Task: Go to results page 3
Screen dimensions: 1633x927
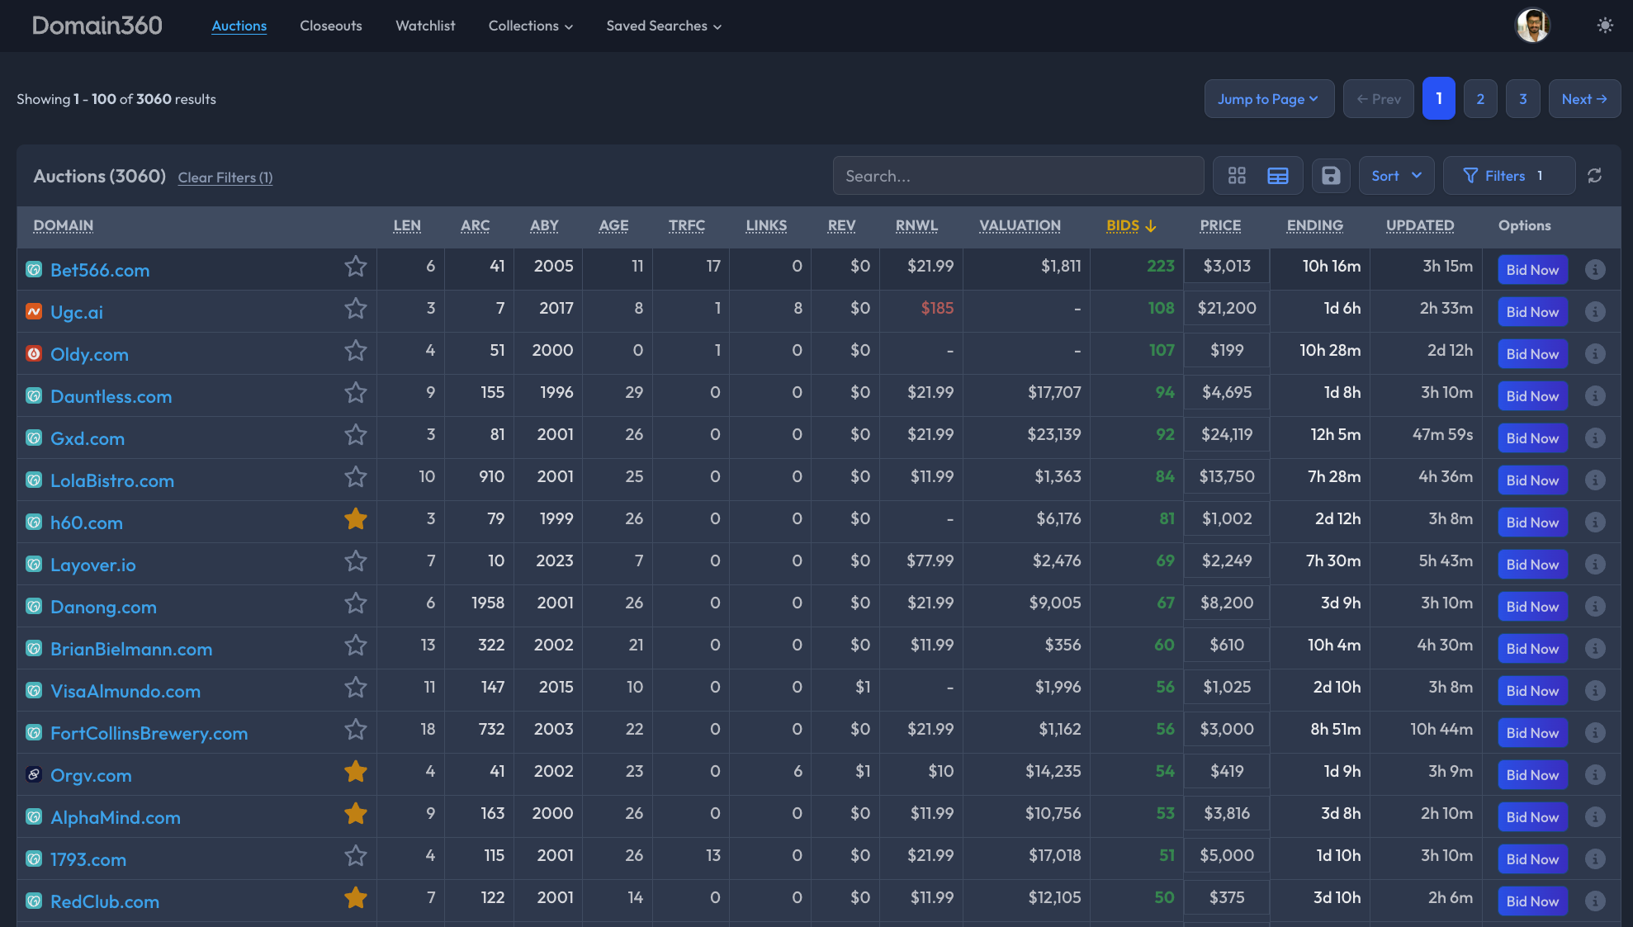Action: (x=1522, y=99)
